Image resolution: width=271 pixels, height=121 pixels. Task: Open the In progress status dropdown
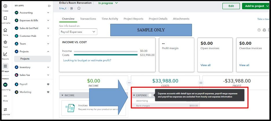point(108,3)
